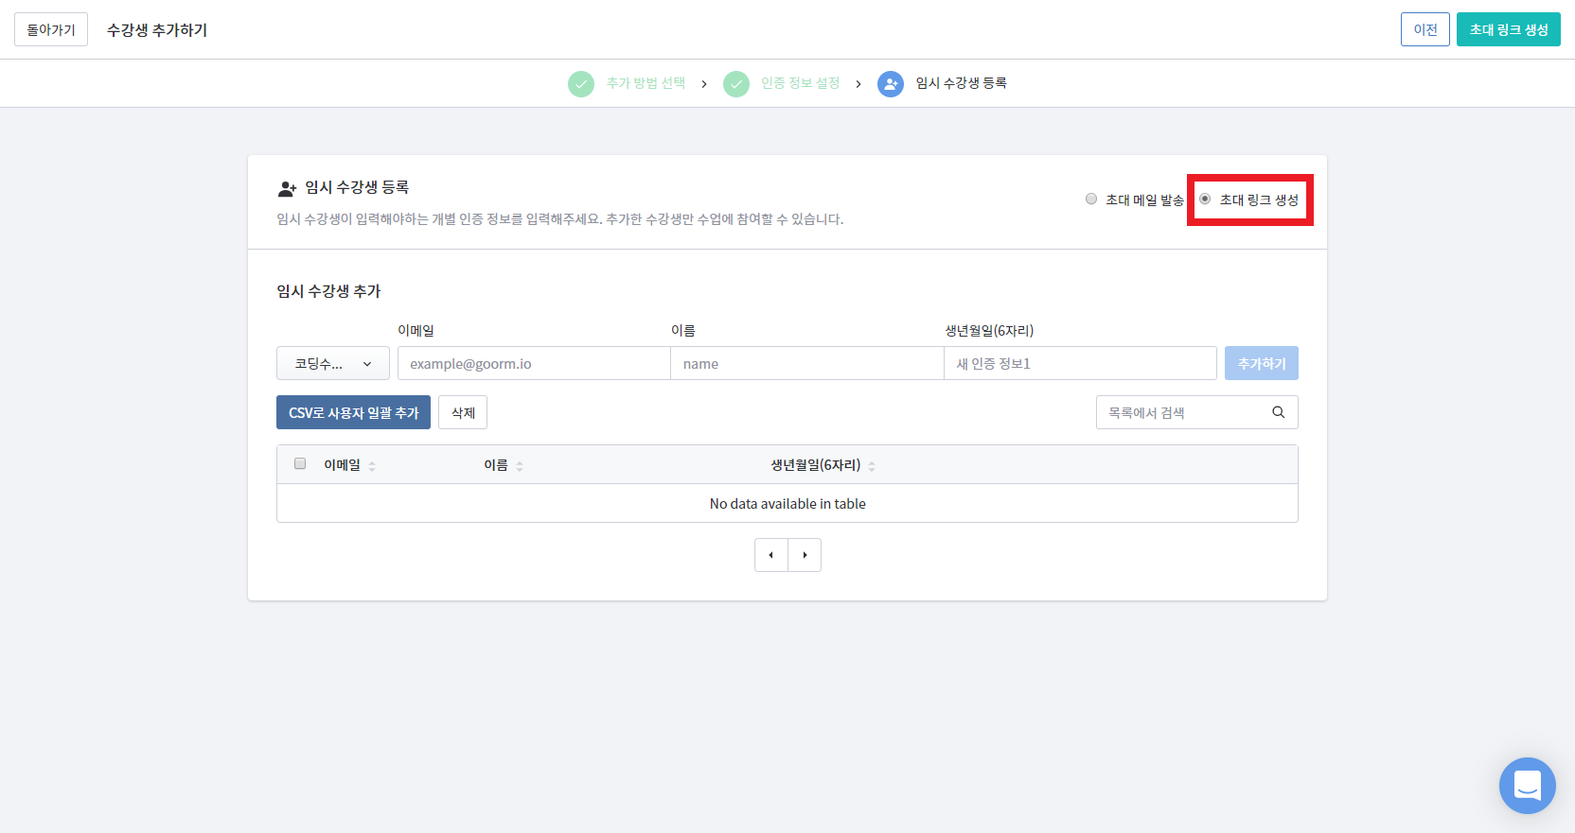Select the 초대 메일 발송 radio button
Screen dimensions: 1575x833
(x=1091, y=199)
